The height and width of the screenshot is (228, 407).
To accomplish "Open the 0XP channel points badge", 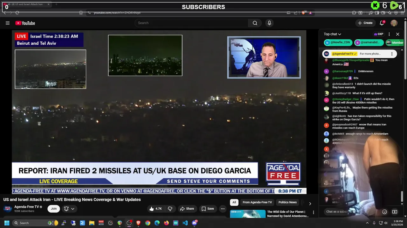I will tap(378, 34).
